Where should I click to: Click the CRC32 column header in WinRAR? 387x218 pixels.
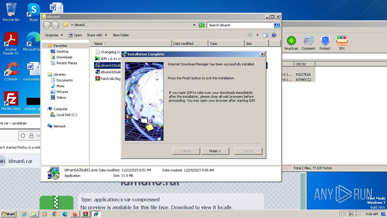tap(304, 64)
